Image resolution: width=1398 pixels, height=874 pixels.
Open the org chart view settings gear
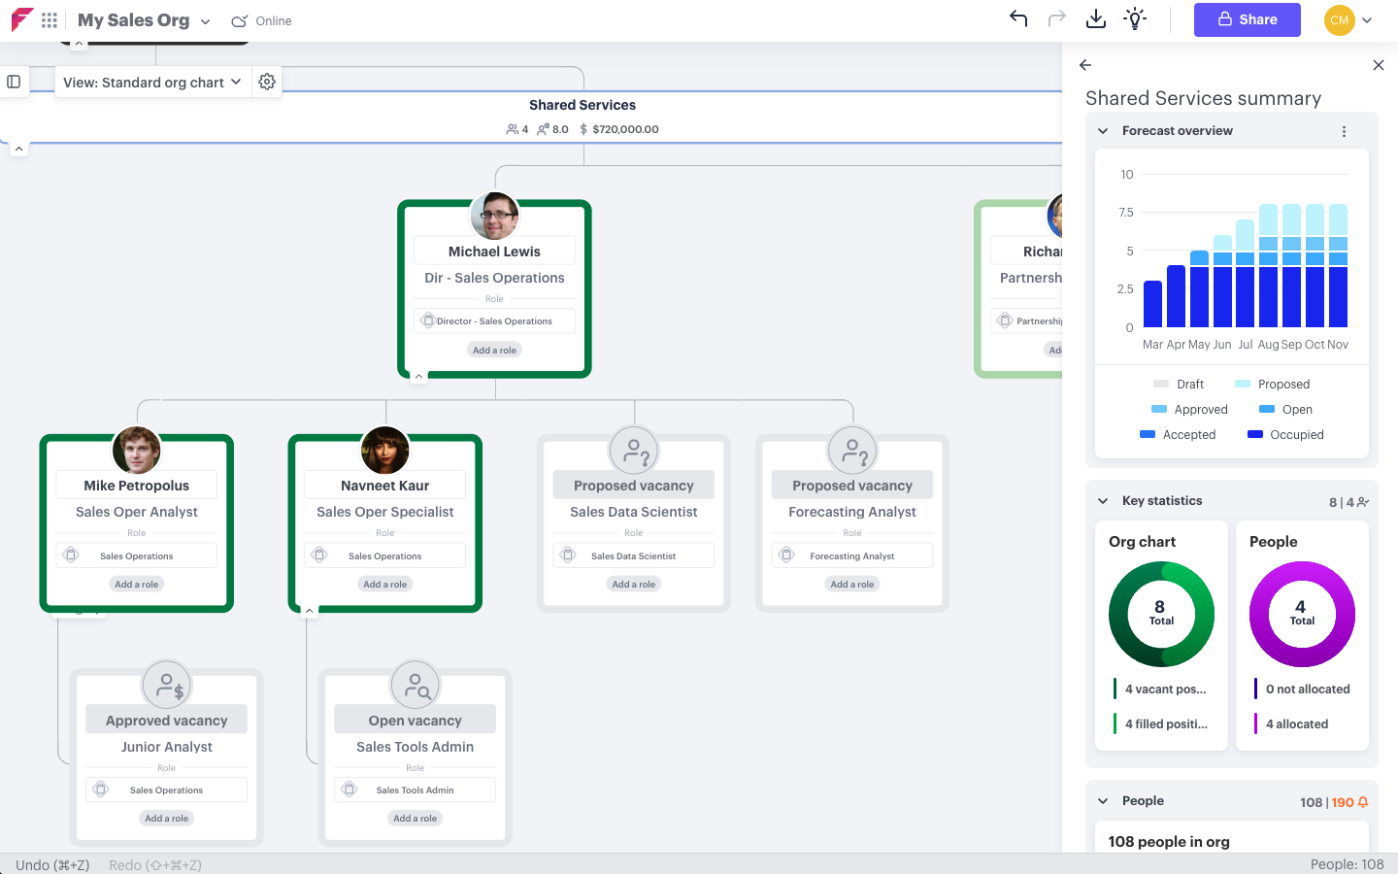pos(266,82)
